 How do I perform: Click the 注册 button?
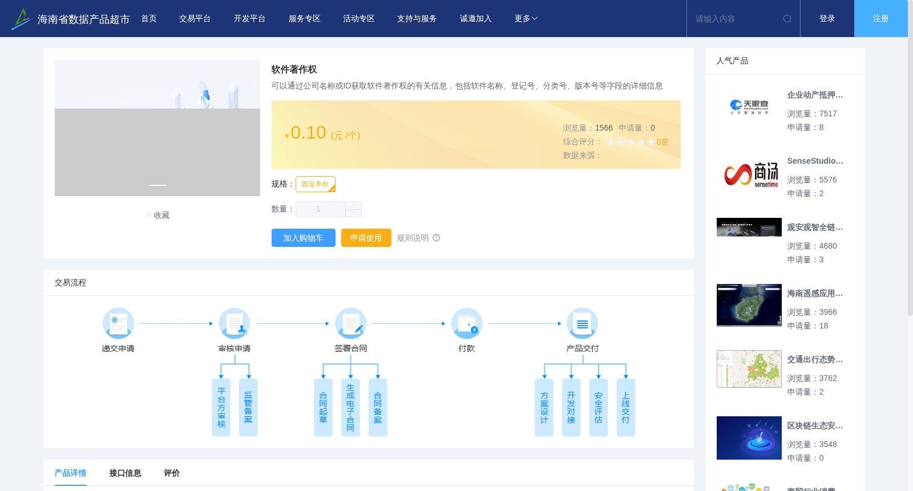click(881, 19)
